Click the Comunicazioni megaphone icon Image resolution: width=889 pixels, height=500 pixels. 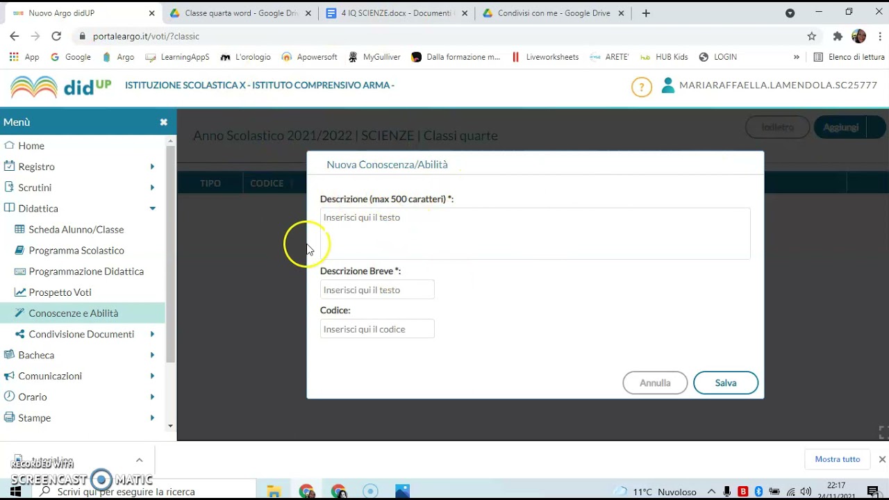(x=9, y=376)
